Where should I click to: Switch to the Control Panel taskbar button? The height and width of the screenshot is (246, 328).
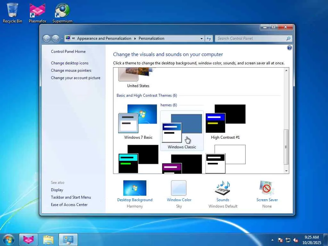coord(68,240)
